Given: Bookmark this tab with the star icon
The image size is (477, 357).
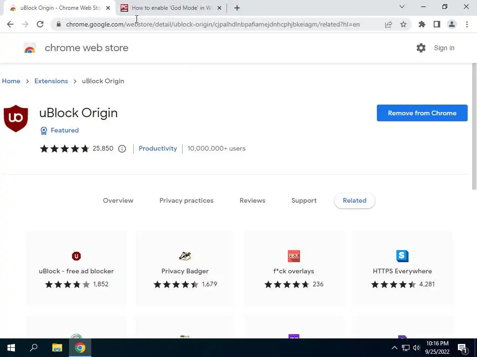Looking at the screenshot, I should coord(403,24).
